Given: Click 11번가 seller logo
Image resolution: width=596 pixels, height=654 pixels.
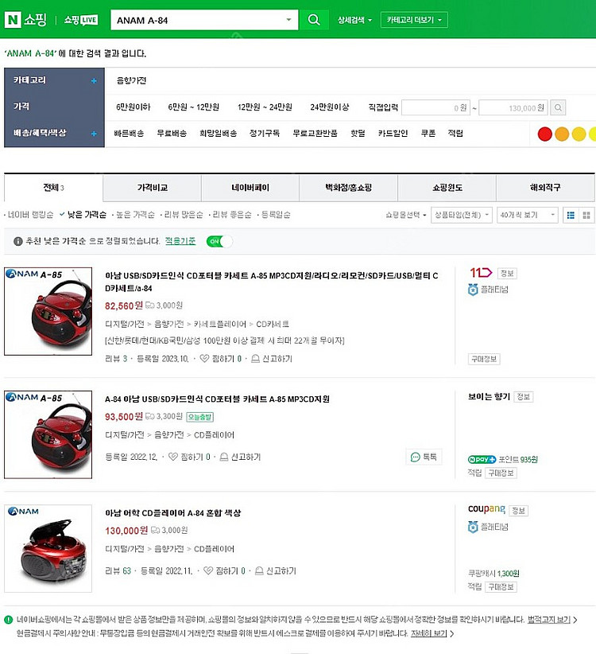Looking at the screenshot, I should (x=481, y=273).
